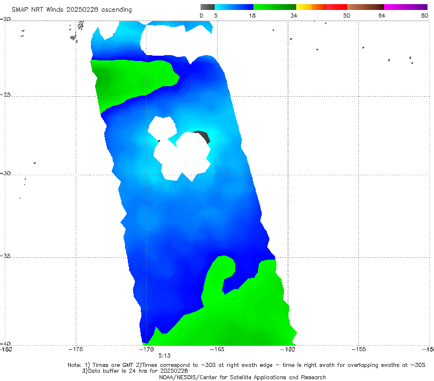Click the magenta-purple segment of color bar

pyautogui.click(x=405, y=7)
